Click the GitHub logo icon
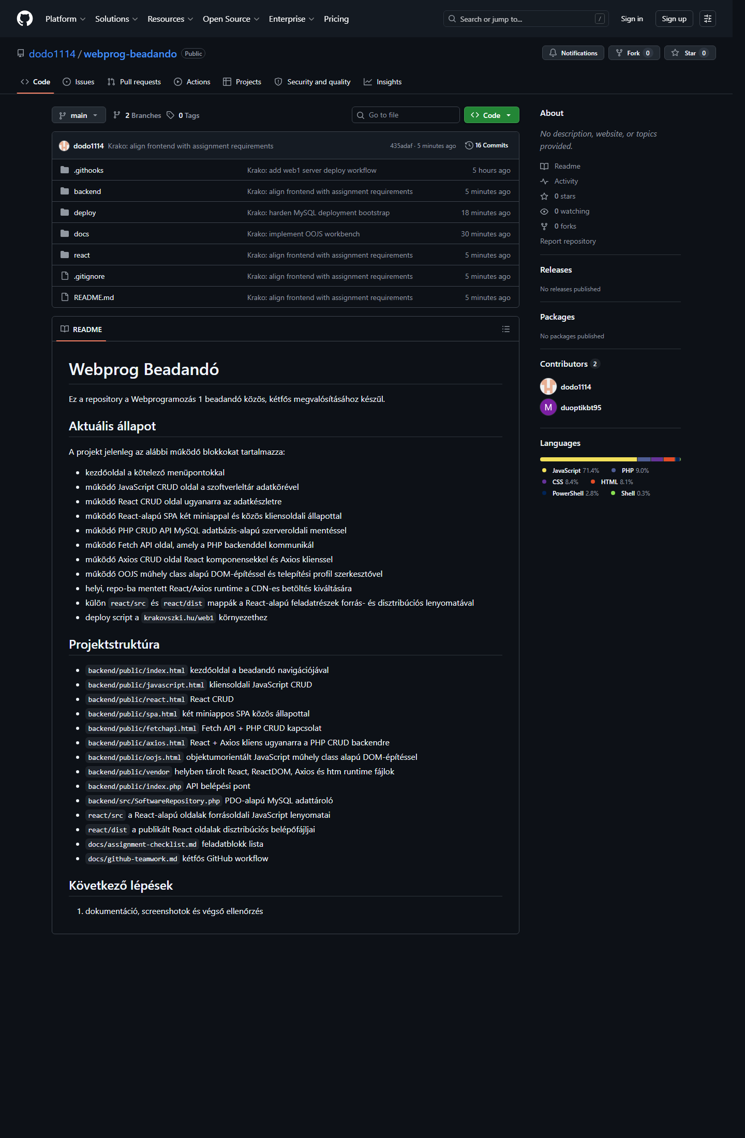Viewport: 745px width, 1138px height. [x=25, y=19]
